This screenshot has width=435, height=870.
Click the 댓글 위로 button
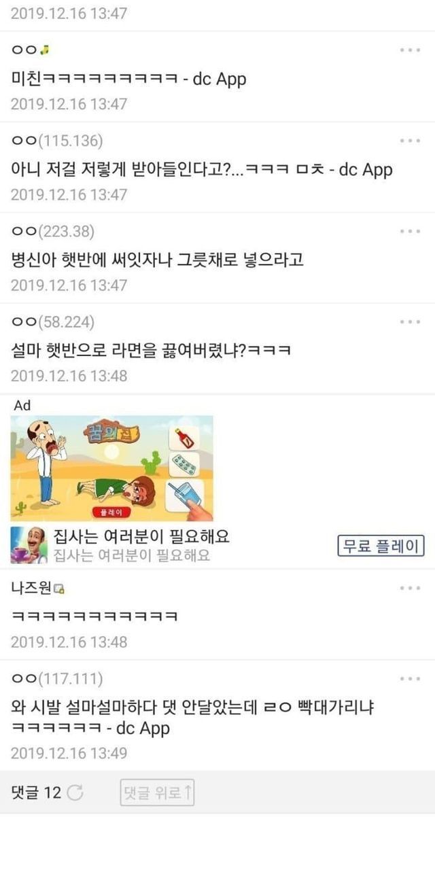[x=157, y=793]
